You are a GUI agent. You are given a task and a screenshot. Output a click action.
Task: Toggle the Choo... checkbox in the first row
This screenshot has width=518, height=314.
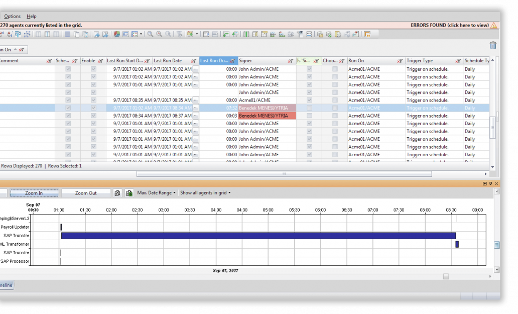335,69
